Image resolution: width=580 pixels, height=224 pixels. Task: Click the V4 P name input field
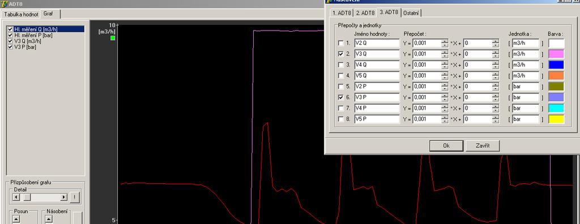point(377,108)
